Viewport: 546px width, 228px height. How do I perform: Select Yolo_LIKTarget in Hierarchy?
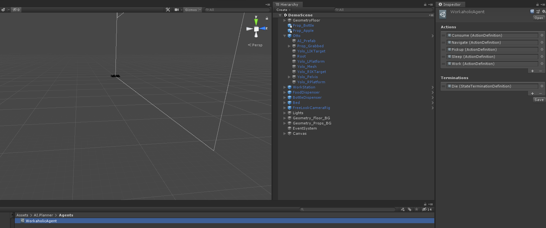point(311,51)
